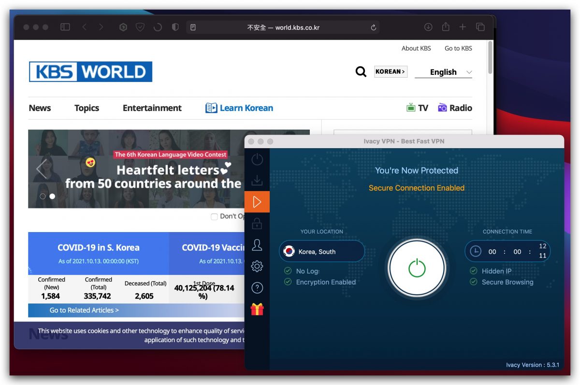The height and width of the screenshot is (385, 580).
Task: Click the KBS WORLD logo
Action: (x=90, y=71)
